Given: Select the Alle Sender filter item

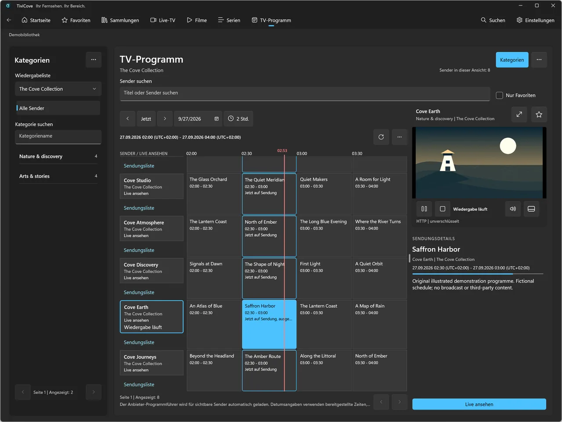Looking at the screenshot, I should (58, 108).
